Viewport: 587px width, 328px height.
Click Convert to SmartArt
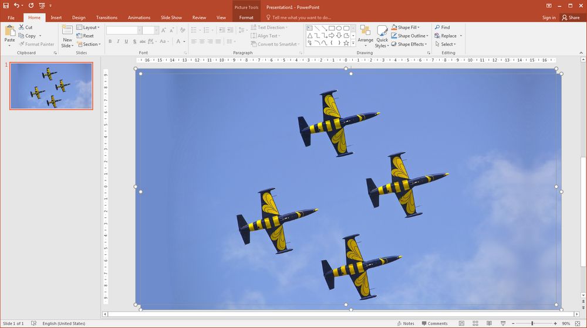click(275, 44)
